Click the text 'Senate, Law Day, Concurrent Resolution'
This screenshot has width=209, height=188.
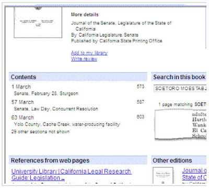[x=56, y=109]
